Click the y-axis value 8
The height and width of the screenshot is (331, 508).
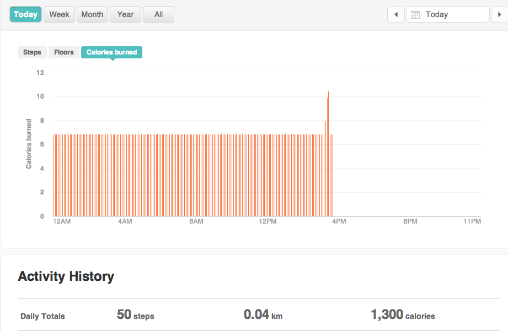42,121
